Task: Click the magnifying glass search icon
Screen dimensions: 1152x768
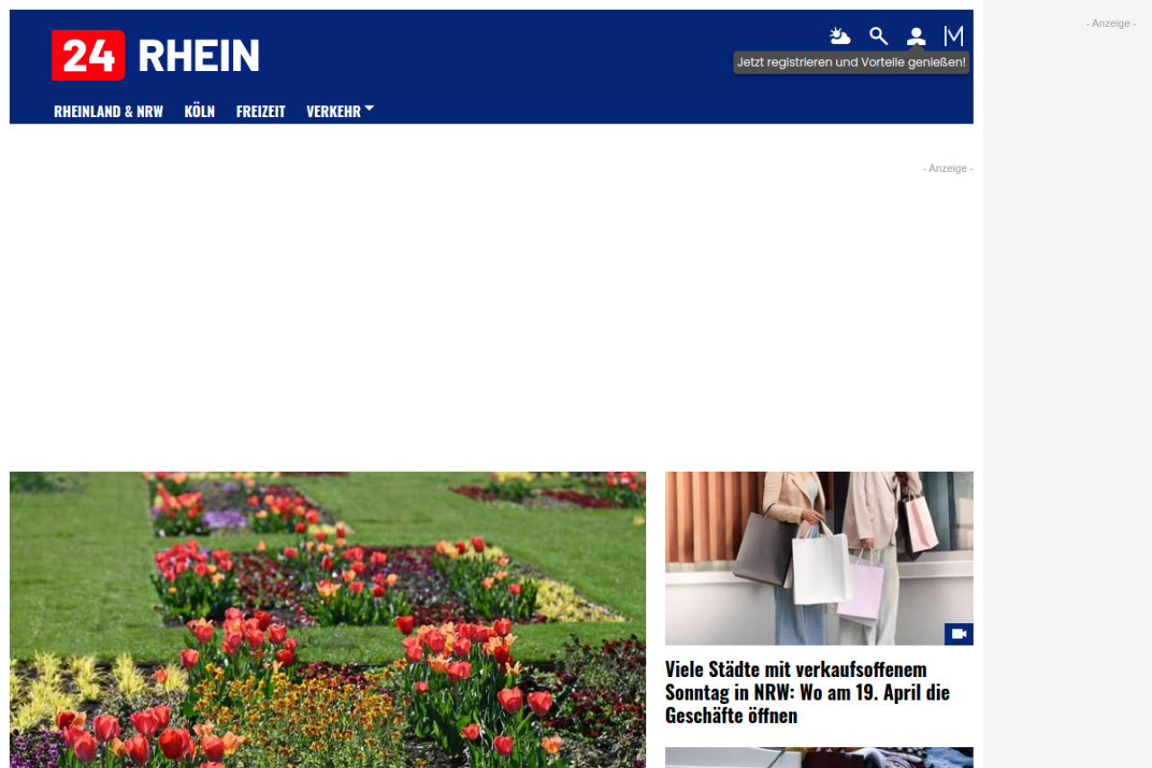Action: [x=878, y=36]
